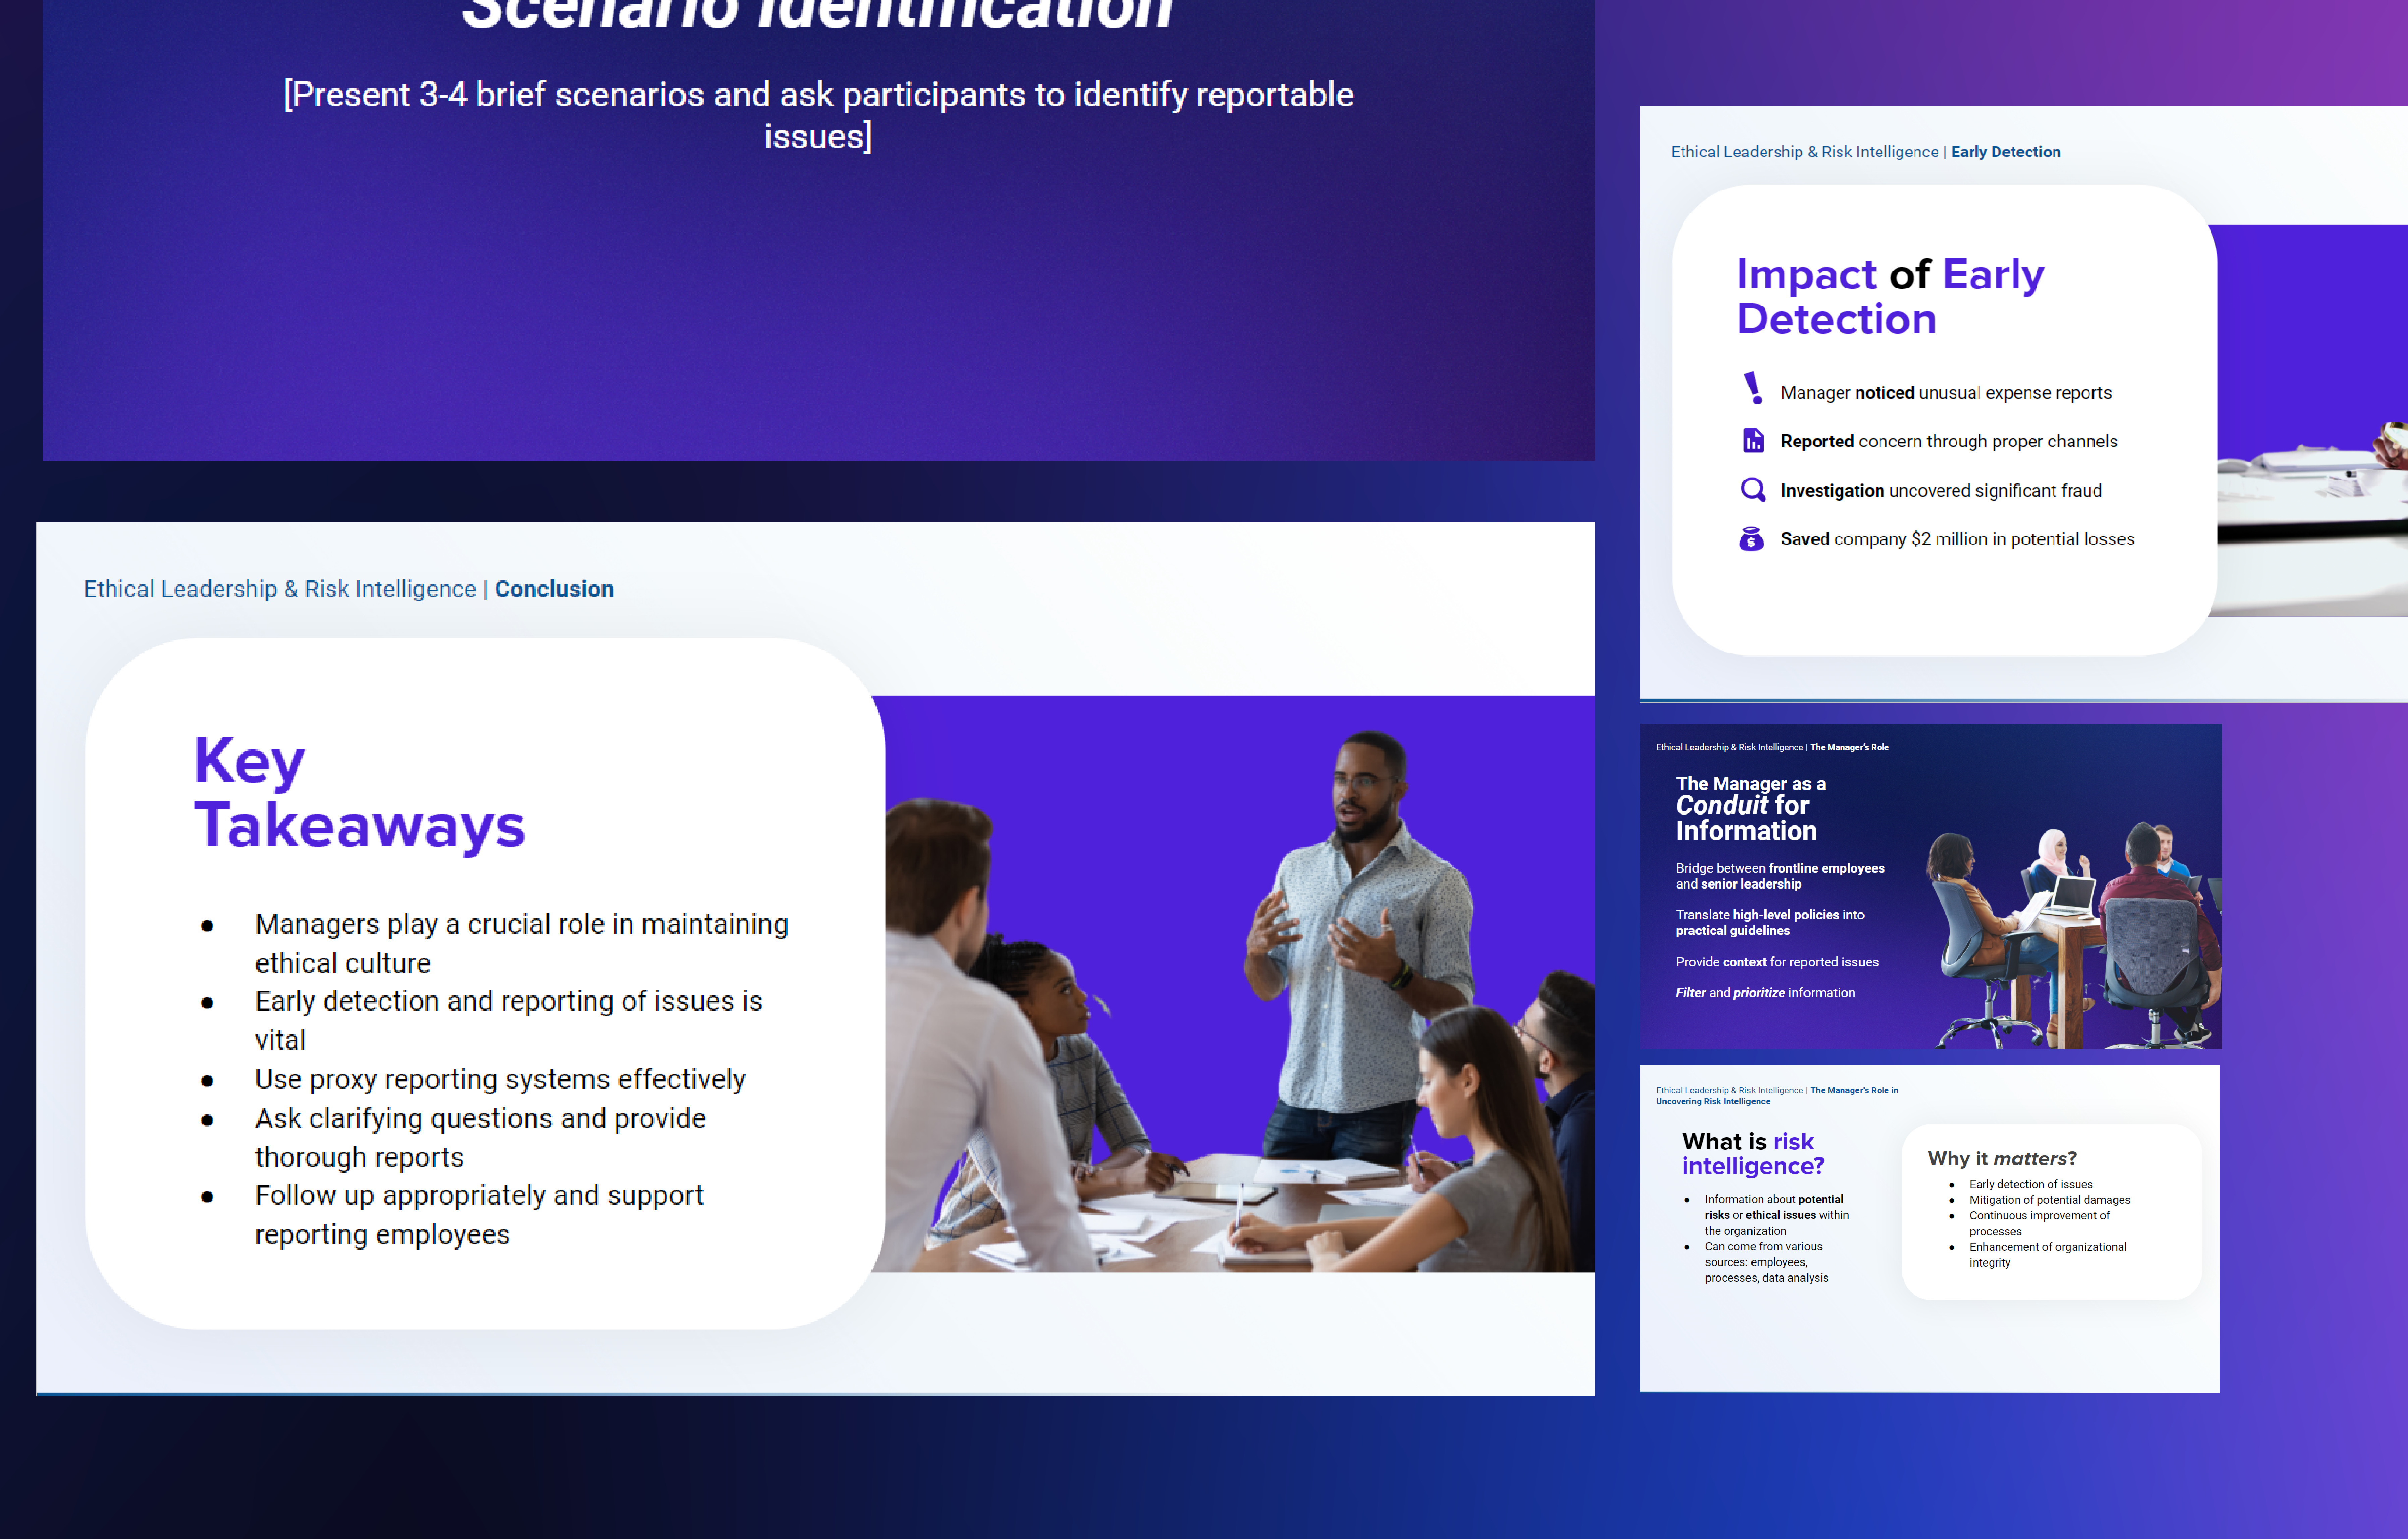Click the magnifying glass icon beside Investigation
The height and width of the screenshot is (1539, 2408).
click(x=1753, y=490)
